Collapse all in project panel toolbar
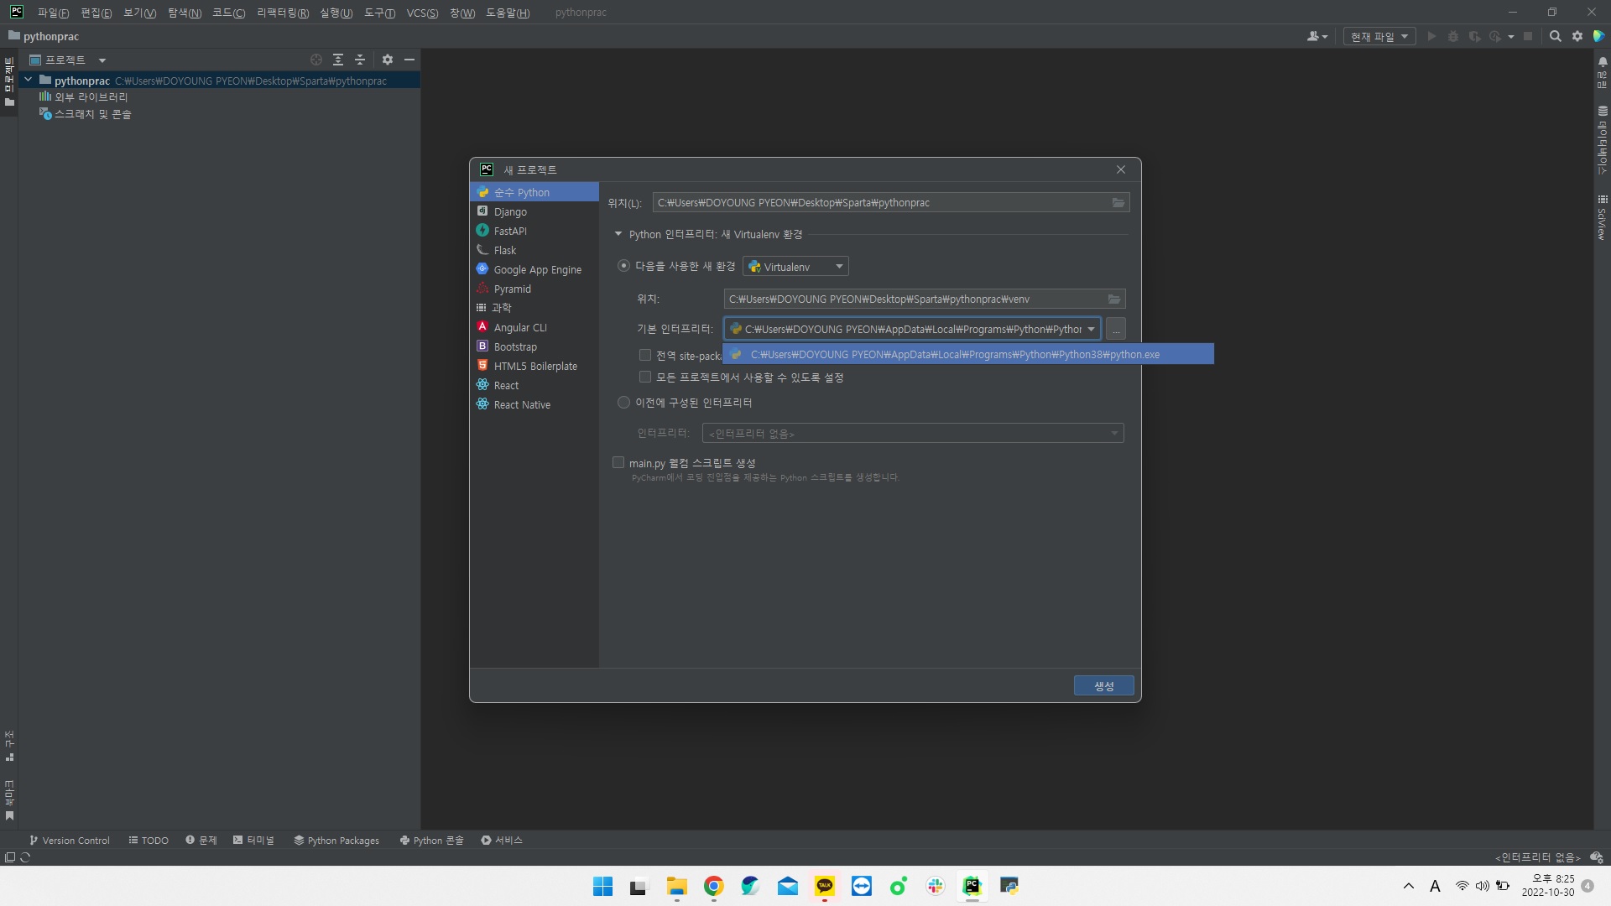Screen dimensions: 1611x906 point(360,60)
